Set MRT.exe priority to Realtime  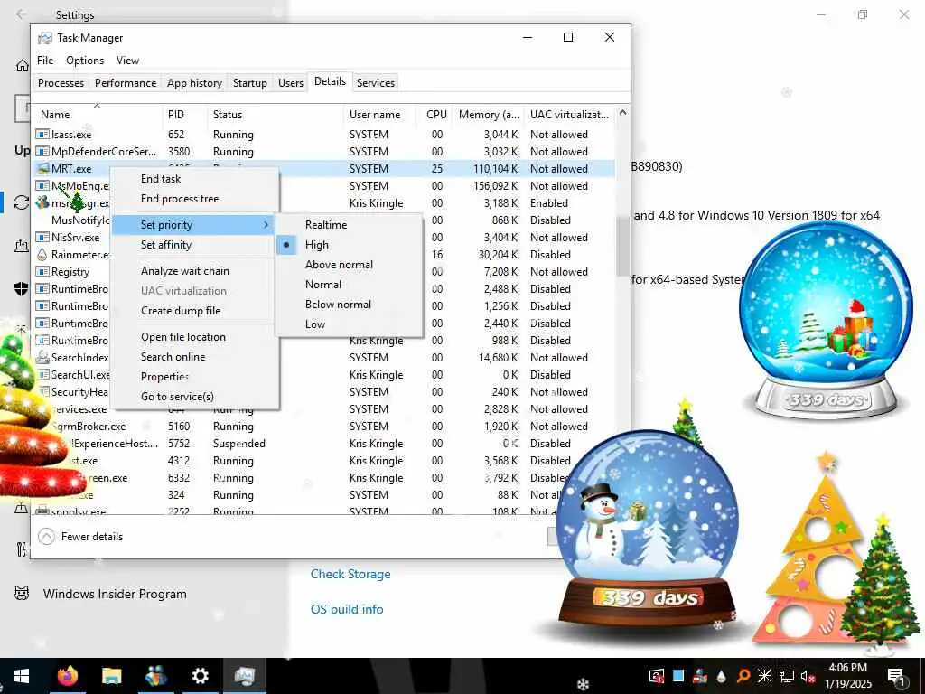(350, 225)
